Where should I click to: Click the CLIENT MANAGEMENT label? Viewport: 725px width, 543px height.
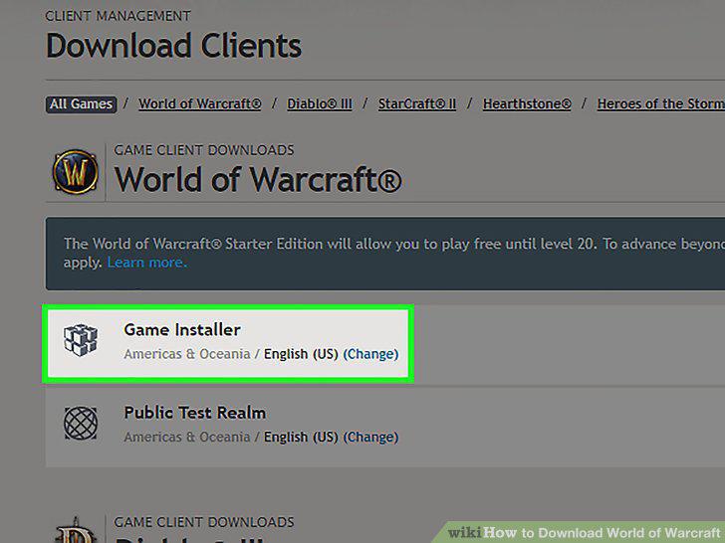coord(118,16)
